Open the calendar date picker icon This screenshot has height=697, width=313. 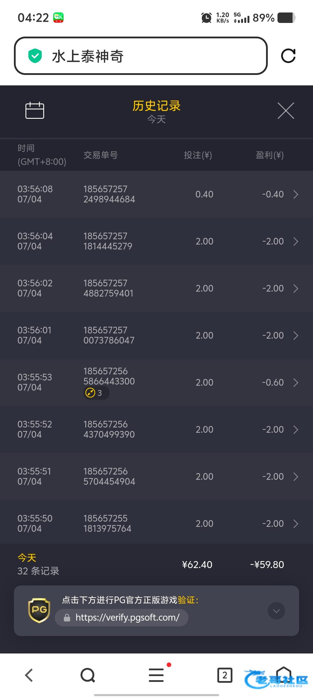(x=35, y=110)
